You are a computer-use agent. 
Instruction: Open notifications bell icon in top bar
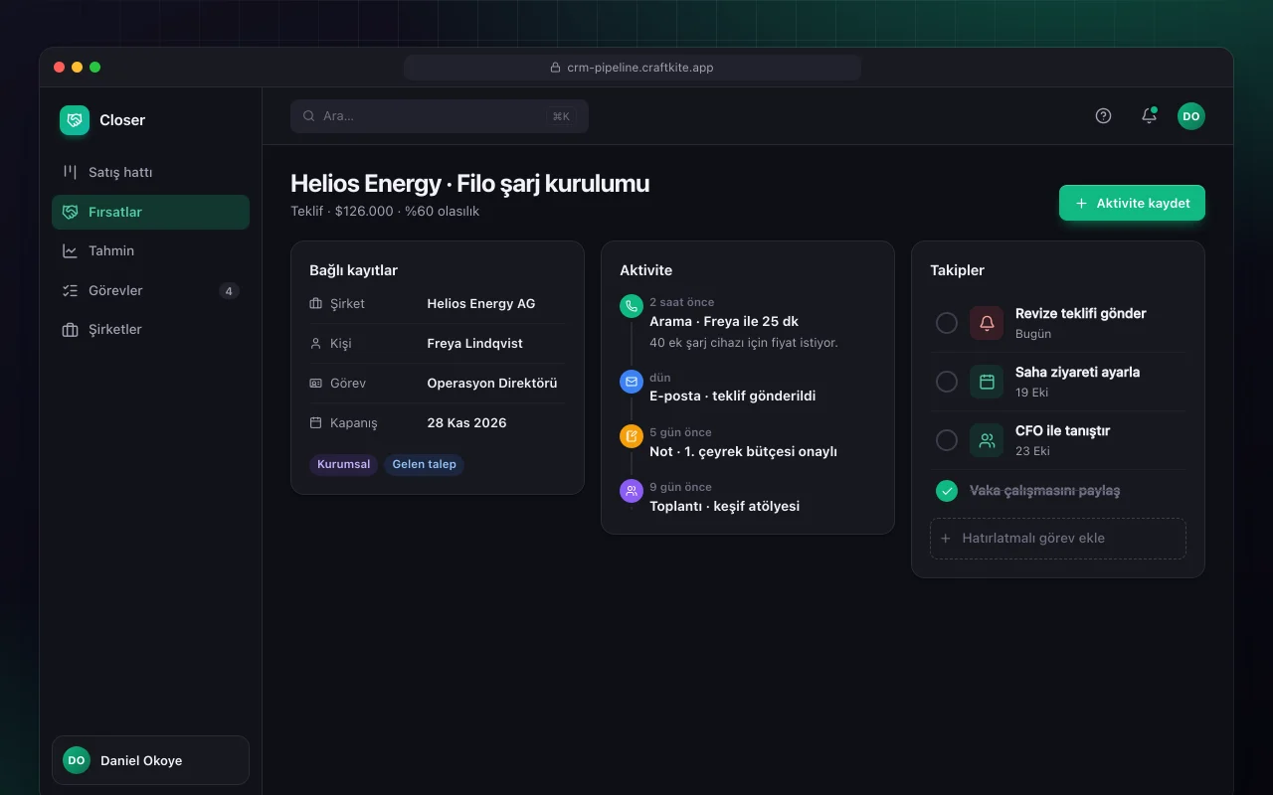pyautogui.click(x=1149, y=116)
